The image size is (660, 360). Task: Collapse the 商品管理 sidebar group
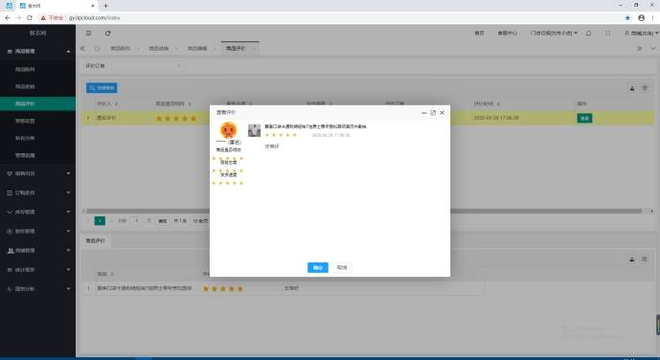click(x=38, y=52)
